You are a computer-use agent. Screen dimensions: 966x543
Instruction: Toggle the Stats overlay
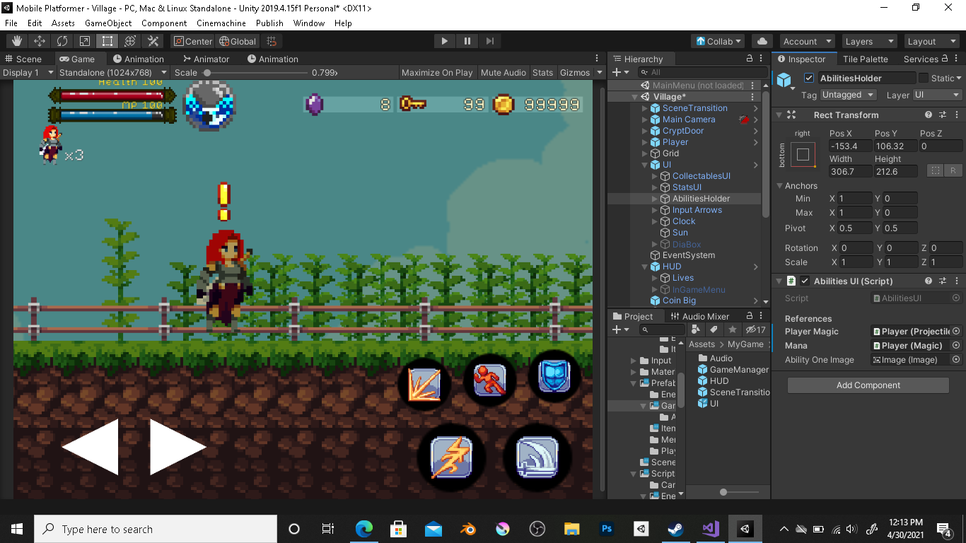[543, 72]
